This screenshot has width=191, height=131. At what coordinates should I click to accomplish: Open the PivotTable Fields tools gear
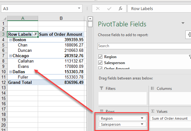click(x=189, y=35)
